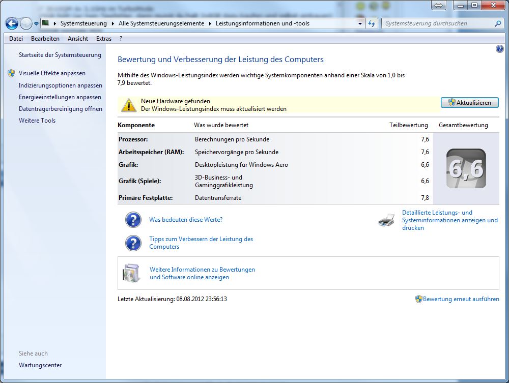Expand arrow after Alle Systemsteuerungselemente
The image size is (509, 383).
210,23
